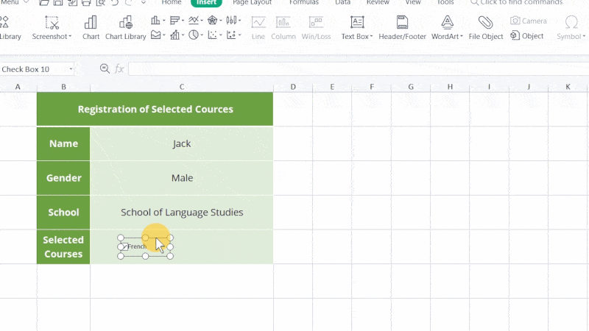Viewport: 589px width, 331px height.
Task: Select column G header
Action: tap(411, 87)
